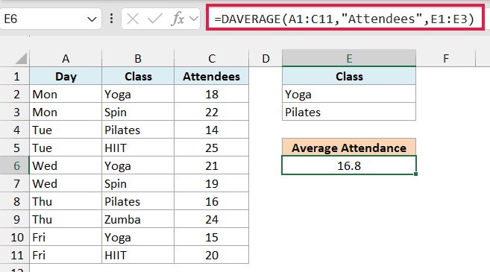Click the attendees value 18
490x272 pixels.
click(212, 95)
